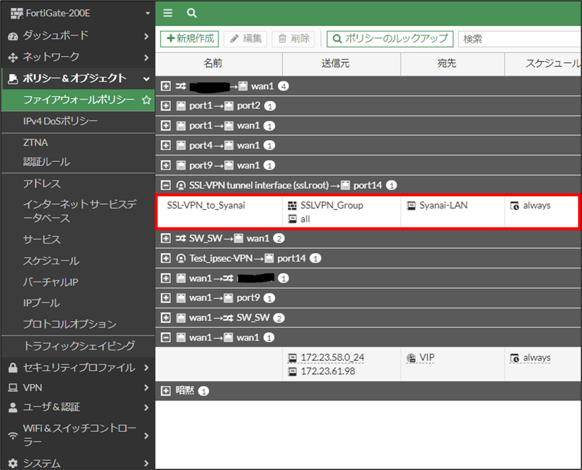
Task: Click the WiFi controller wifi icon
Action: click(x=13, y=435)
